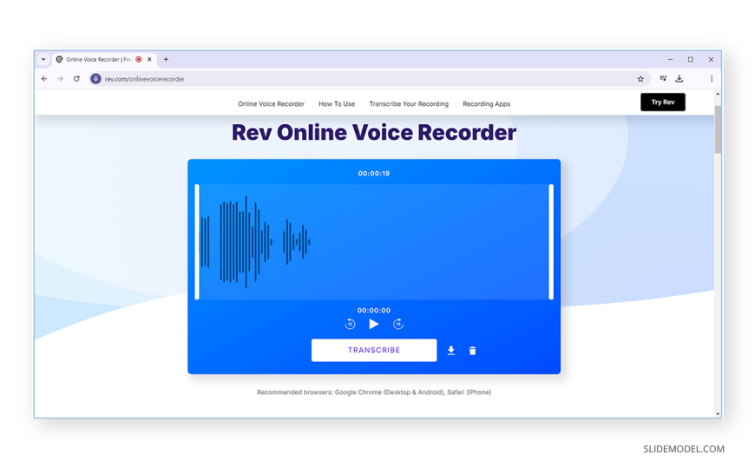755x468 pixels.
Task: Minimize the browser window
Action: (670, 60)
